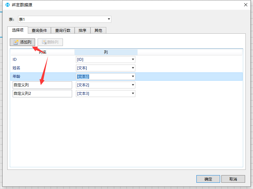
Task: Click the dialog title bar app icon
Action: [8, 5]
